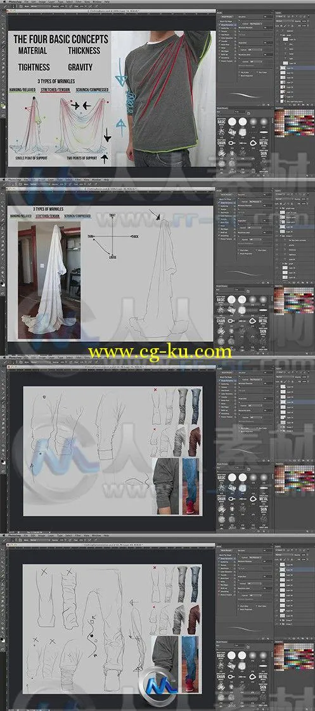Click Layers trash icon in Four Basic Concepts window
The height and width of the screenshot is (711, 315).
point(311,104)
